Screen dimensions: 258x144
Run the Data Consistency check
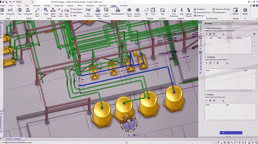pyautogui.click(x=88, y=12)
